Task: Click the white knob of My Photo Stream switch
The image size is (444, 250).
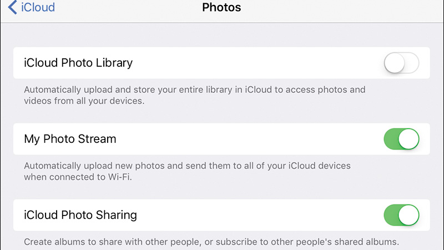Action: click(x=408, y=139)
